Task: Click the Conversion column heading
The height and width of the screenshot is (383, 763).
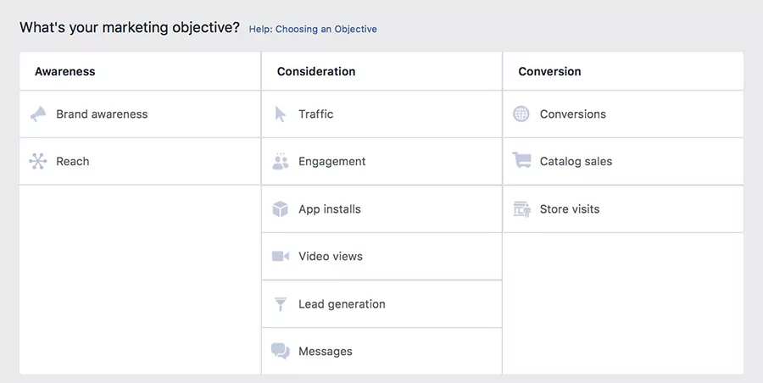Action: coord(549,71)
